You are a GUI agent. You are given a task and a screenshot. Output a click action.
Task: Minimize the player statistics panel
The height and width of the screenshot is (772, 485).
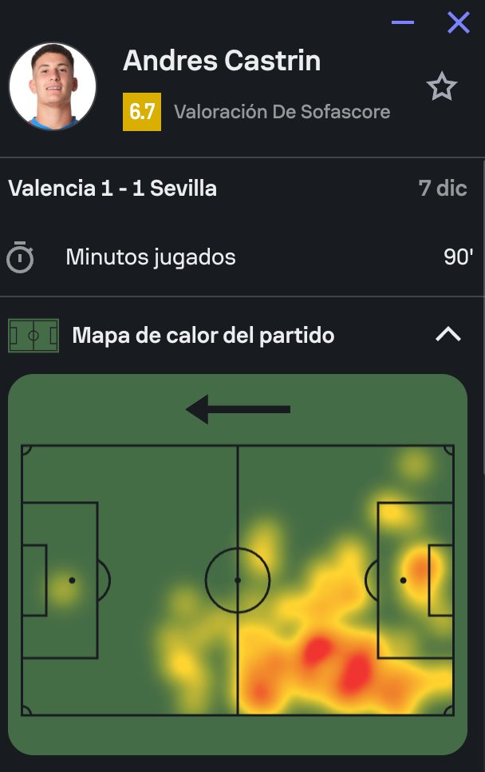403,22
